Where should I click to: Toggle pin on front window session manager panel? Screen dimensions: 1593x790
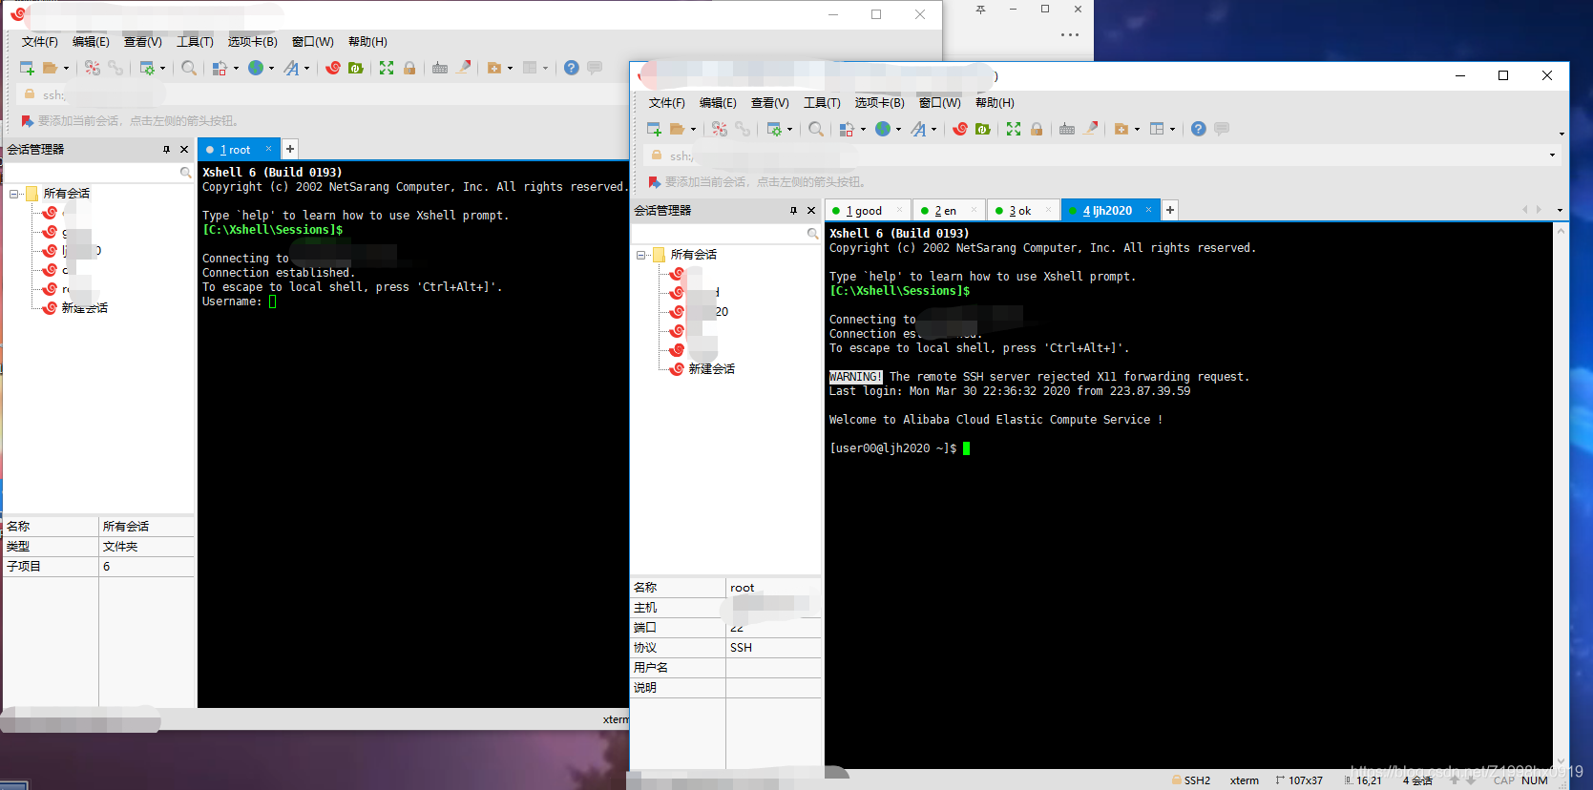(793, 211)
